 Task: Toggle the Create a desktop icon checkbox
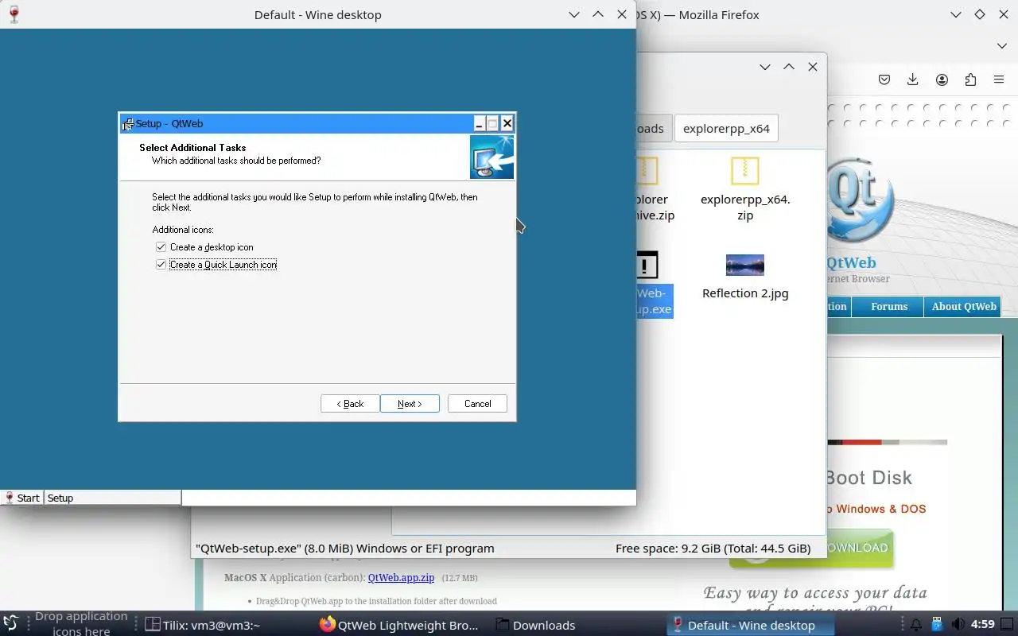tap(161, 247)
